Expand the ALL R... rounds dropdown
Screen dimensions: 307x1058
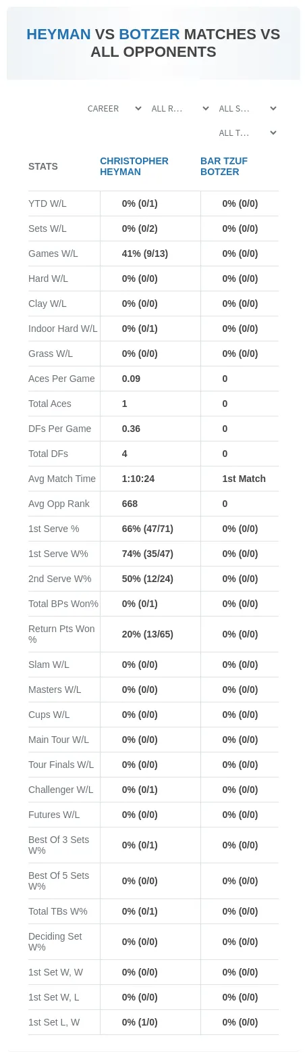(180, 109)
